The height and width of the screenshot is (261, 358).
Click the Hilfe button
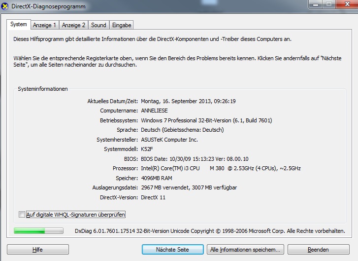(38, 249)
